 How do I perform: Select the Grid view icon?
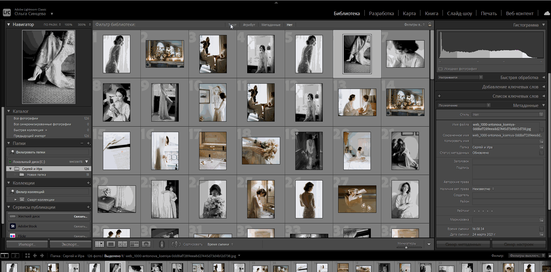tap(99, 244)
